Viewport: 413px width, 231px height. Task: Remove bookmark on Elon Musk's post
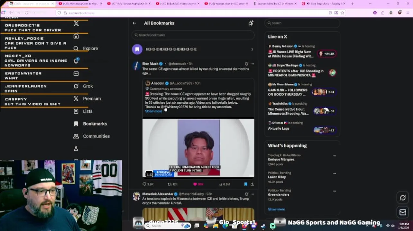[x=246, y=184]
